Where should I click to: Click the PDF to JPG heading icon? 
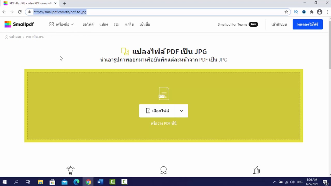coord(125,51)
